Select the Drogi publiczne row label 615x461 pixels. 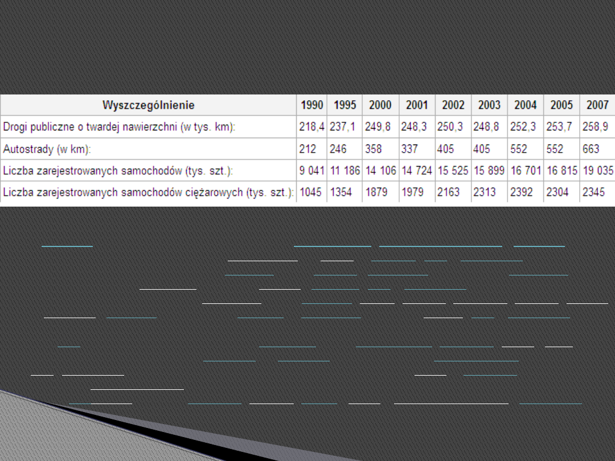pos(119,127)
